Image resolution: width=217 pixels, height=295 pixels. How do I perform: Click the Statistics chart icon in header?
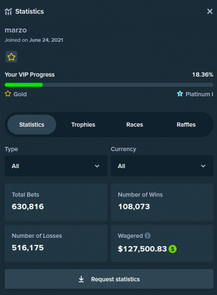click(x=8, y=11)
